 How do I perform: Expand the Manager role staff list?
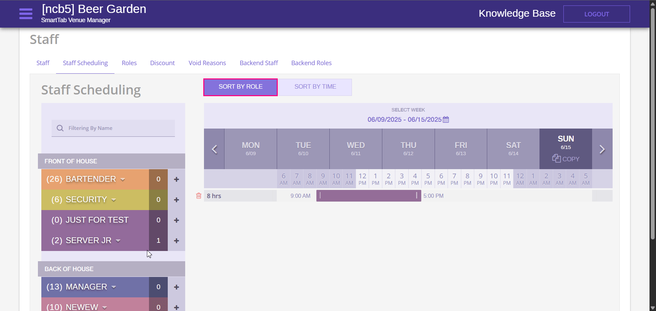[x=114, y=287]
